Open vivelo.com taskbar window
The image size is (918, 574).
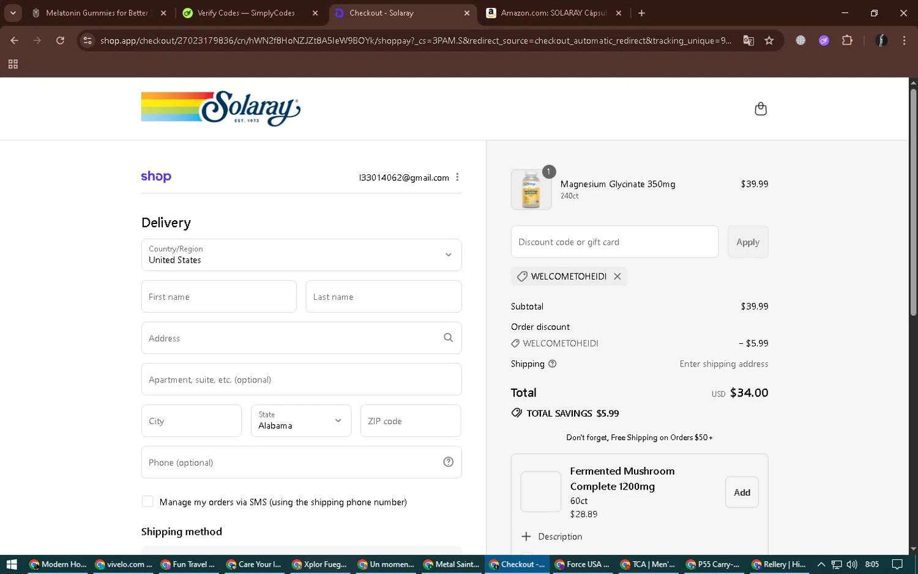pyautogui.click(x=124, y=564)
